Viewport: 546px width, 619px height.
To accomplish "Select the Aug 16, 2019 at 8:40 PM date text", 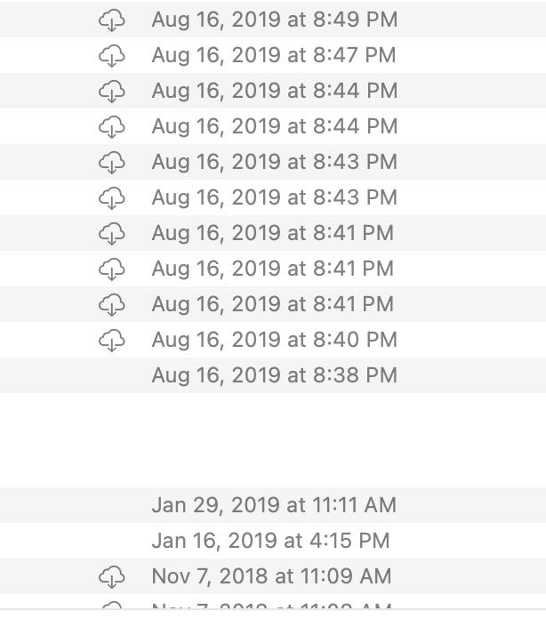I will 275,340.
